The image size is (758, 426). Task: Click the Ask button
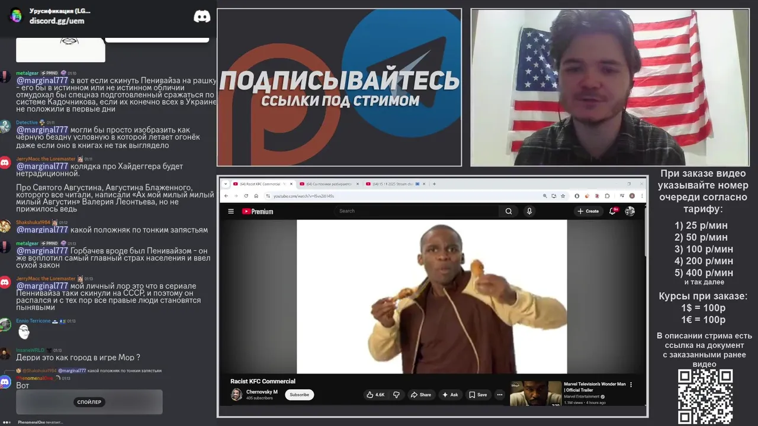coord(449,395)
